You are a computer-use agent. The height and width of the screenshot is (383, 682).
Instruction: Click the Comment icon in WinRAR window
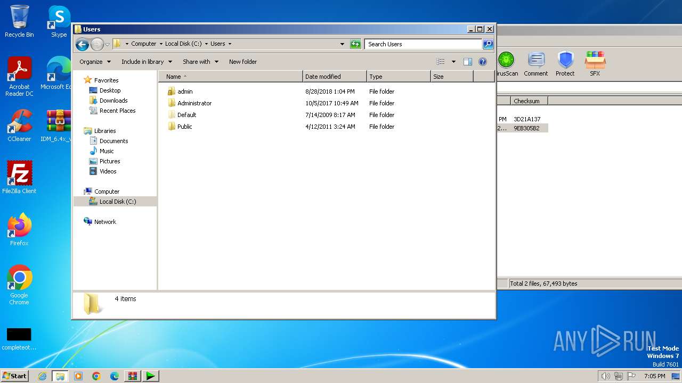coord(536,64)
